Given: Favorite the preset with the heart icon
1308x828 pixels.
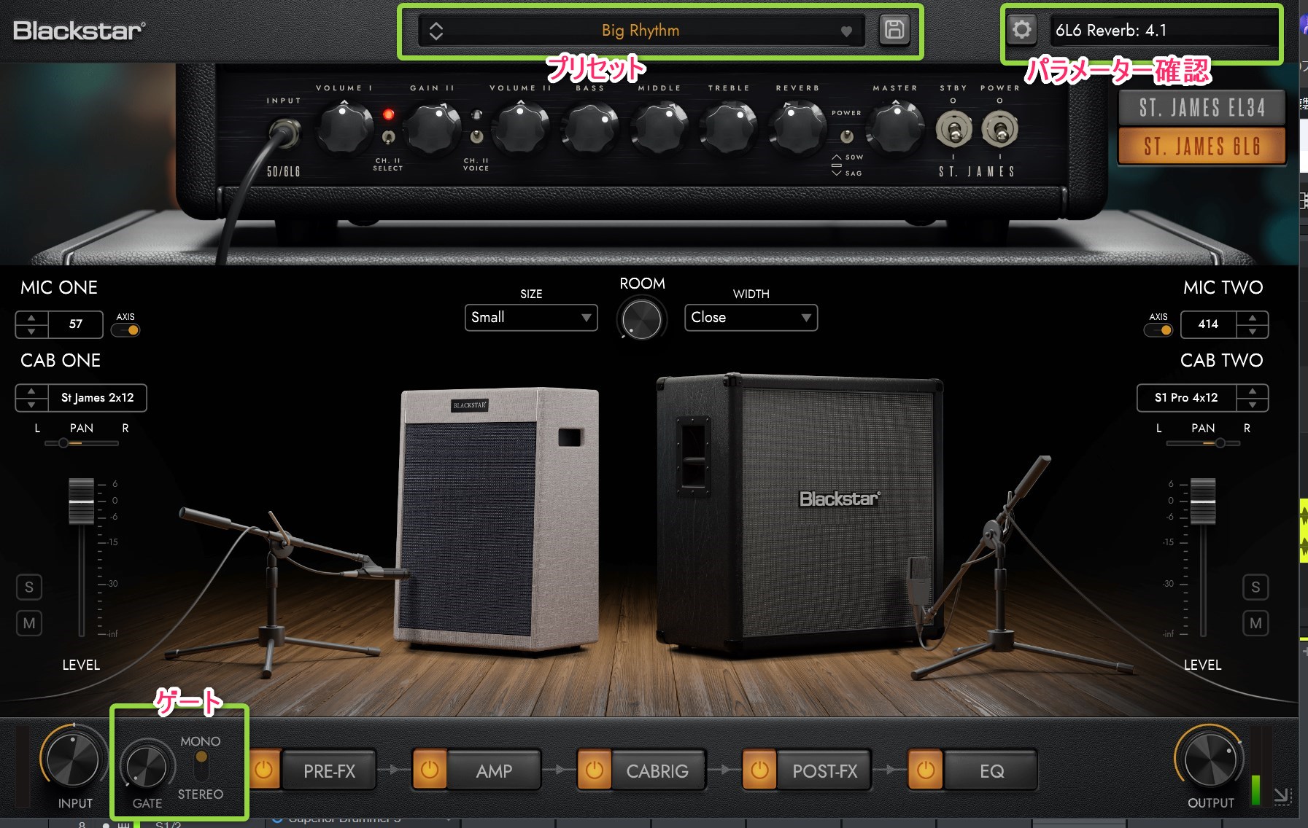Looking at the screenshot, I should click(x=846, y=31).
